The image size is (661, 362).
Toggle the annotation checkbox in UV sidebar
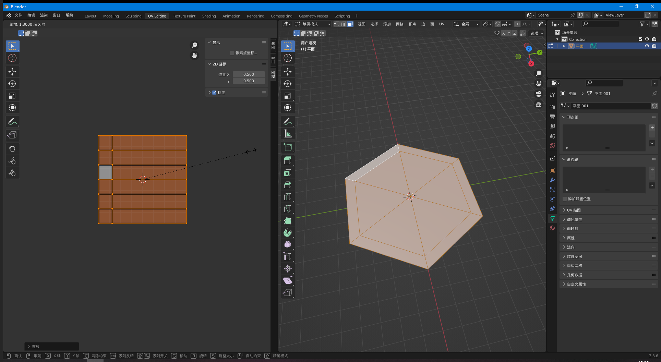pyautogui.click(x=214, y=93)
